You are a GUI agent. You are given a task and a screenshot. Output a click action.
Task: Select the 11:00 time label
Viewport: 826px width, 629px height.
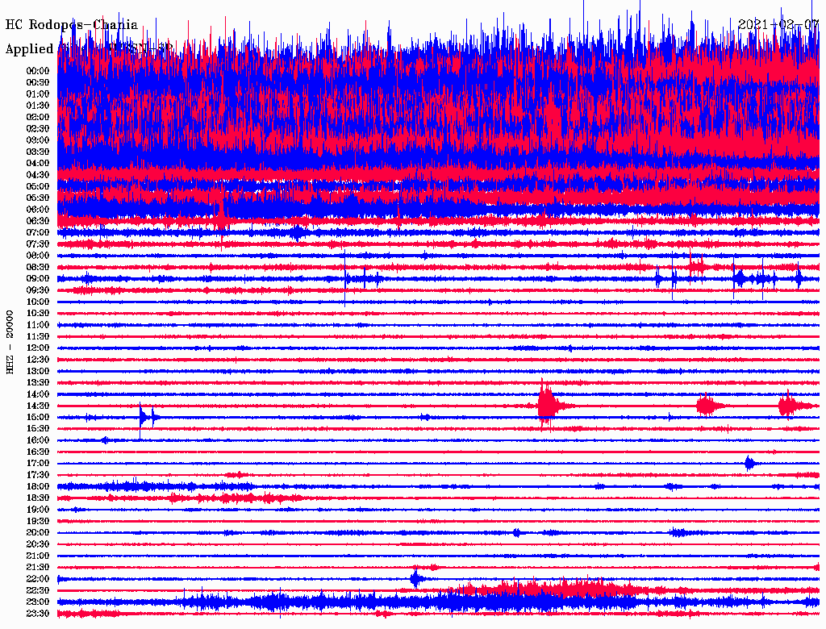pyautogui.click(x=37, y=325)
